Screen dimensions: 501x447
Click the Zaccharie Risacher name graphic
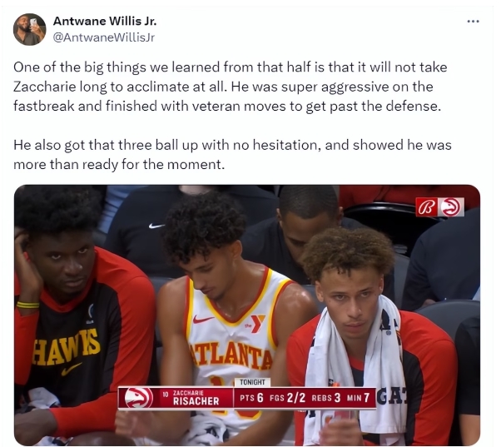196,398
